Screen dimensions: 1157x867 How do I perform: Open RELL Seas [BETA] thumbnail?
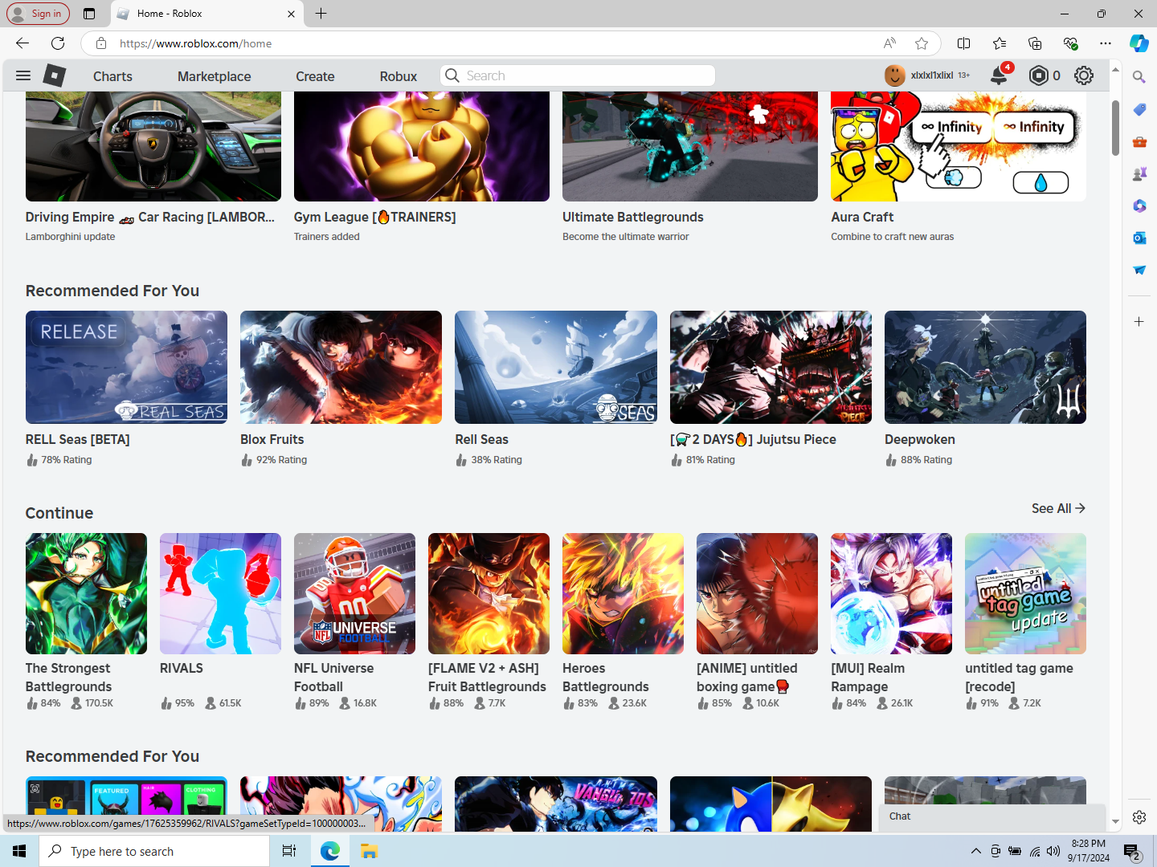(x=126, y=367)
